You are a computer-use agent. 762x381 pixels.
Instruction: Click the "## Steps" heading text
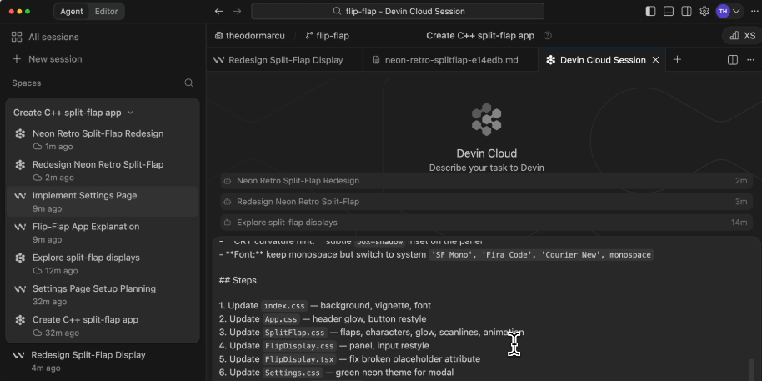[x=238, y=280]
